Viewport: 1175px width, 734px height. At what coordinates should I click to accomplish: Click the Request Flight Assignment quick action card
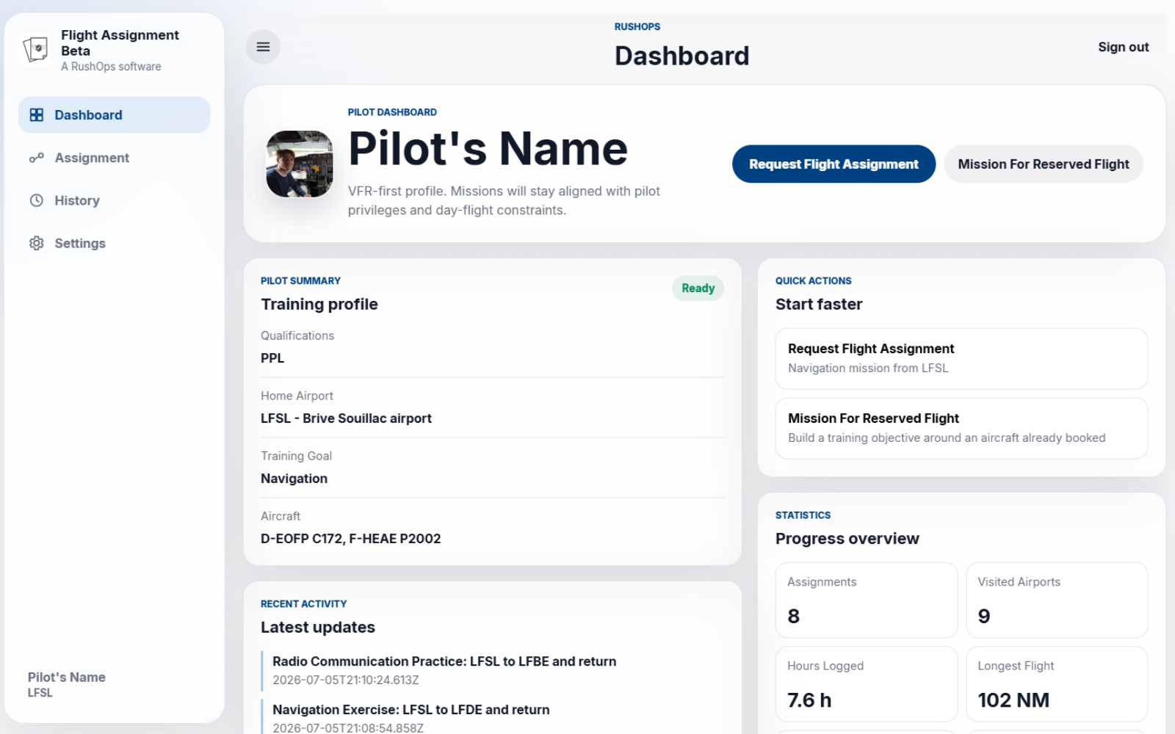pyautogui.click(x=961, y=358)
